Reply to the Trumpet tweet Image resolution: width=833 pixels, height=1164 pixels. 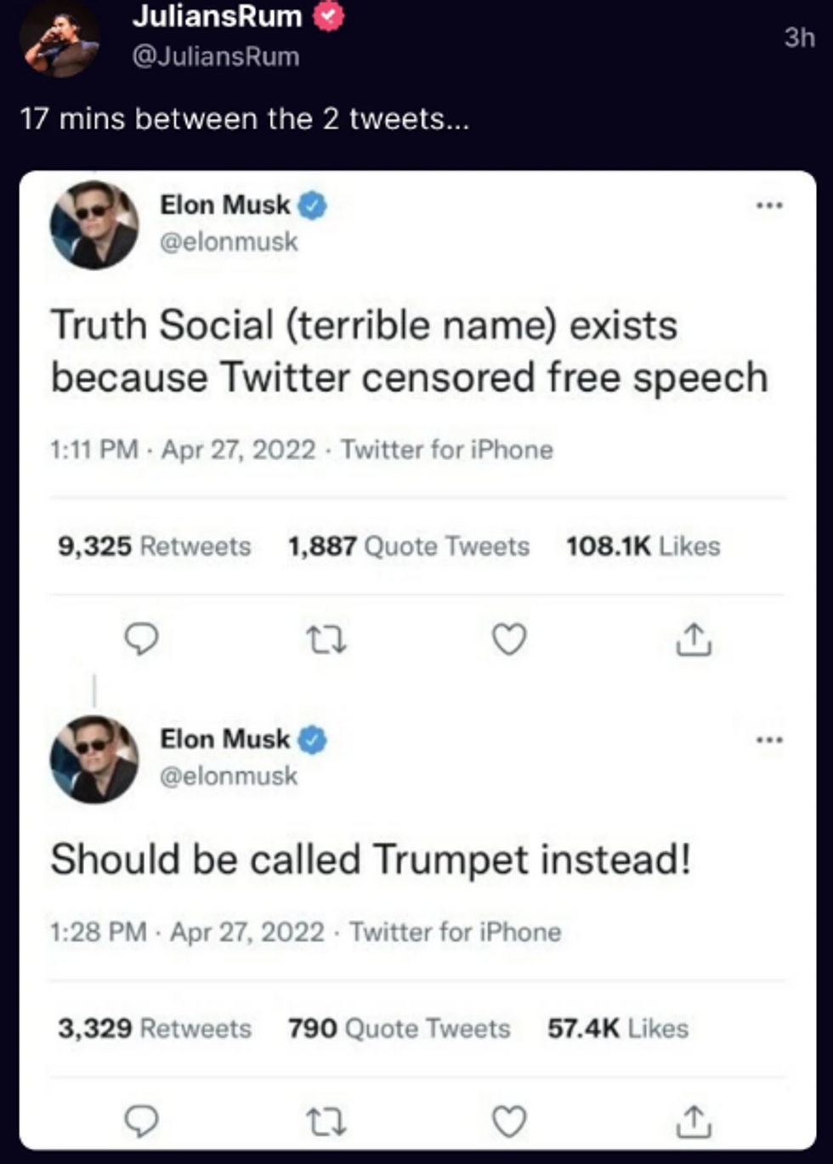pyautogui.click(x=142, y=1121)
